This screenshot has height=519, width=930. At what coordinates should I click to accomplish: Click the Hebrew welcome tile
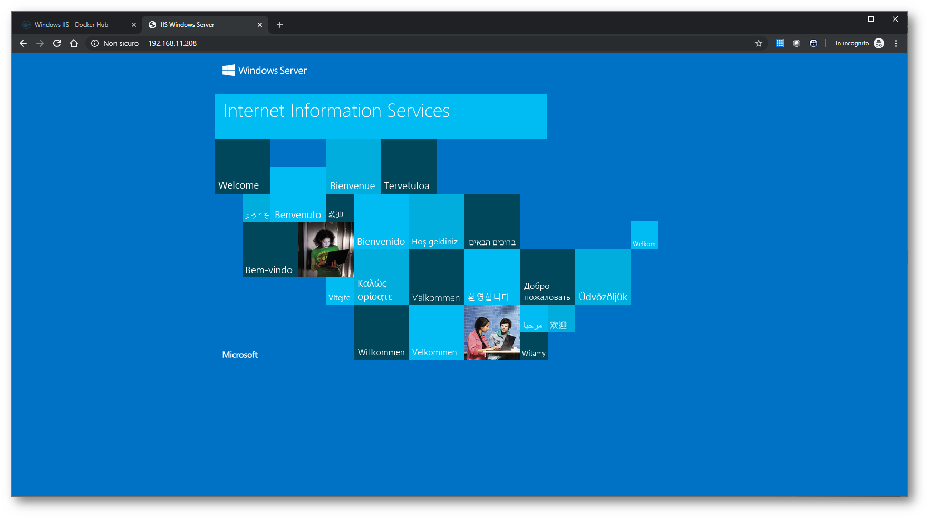pos(492,221)
